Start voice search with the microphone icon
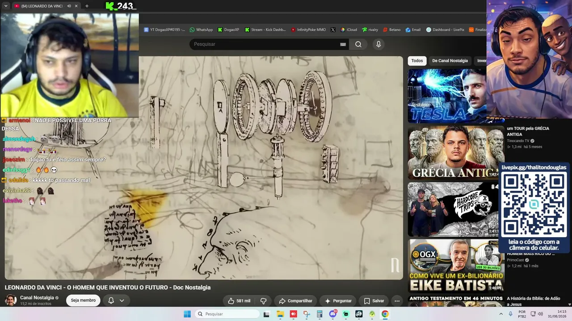 click(379, 44)
